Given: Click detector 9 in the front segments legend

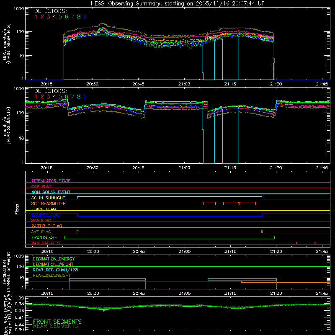Looking at the screenshot, I should 85,17.
